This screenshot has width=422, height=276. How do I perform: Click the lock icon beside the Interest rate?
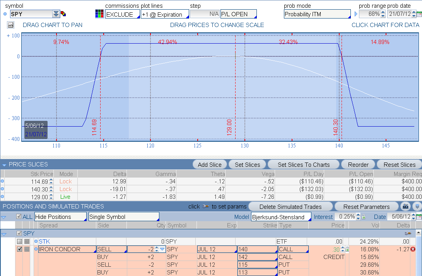point(364,217)
